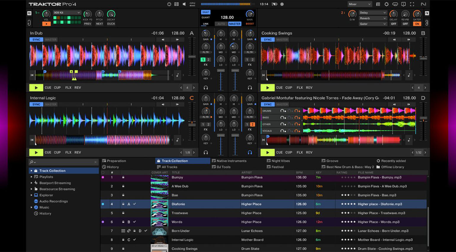Open the Mixer layout dropdown
456x252 pixels.
click(359, 4)
